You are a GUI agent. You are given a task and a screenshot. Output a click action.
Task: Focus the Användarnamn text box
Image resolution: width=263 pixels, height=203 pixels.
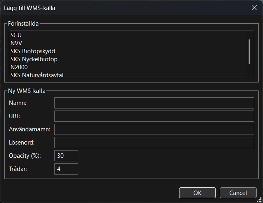coord(154,129)
